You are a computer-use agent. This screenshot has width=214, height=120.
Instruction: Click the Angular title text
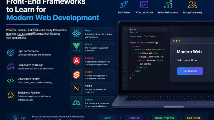89,58
